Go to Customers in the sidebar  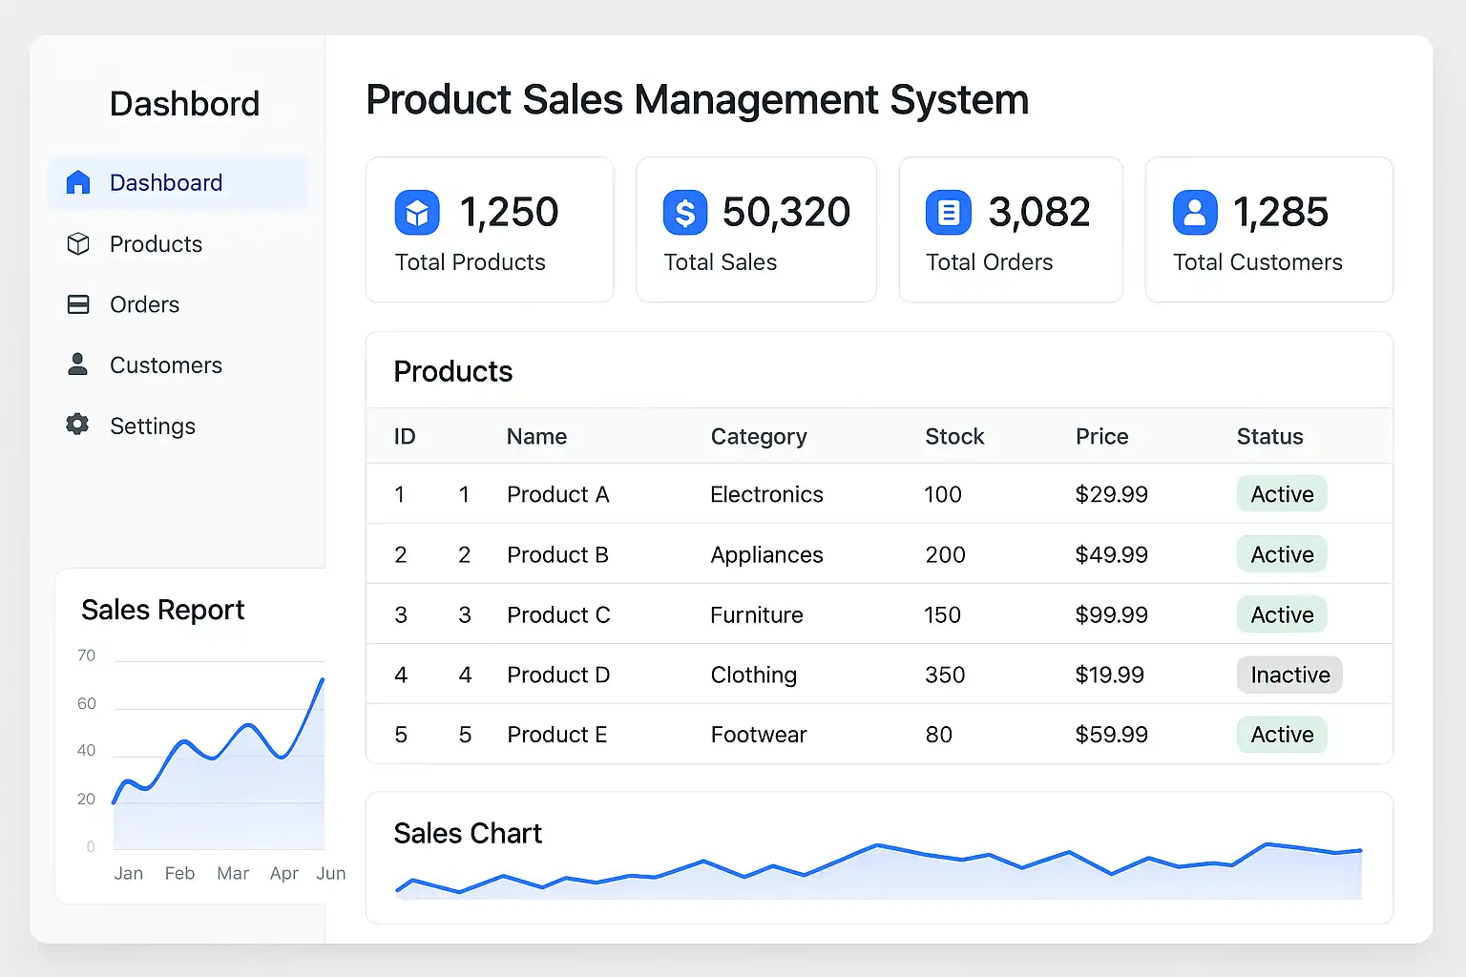(x=165, y=365)
